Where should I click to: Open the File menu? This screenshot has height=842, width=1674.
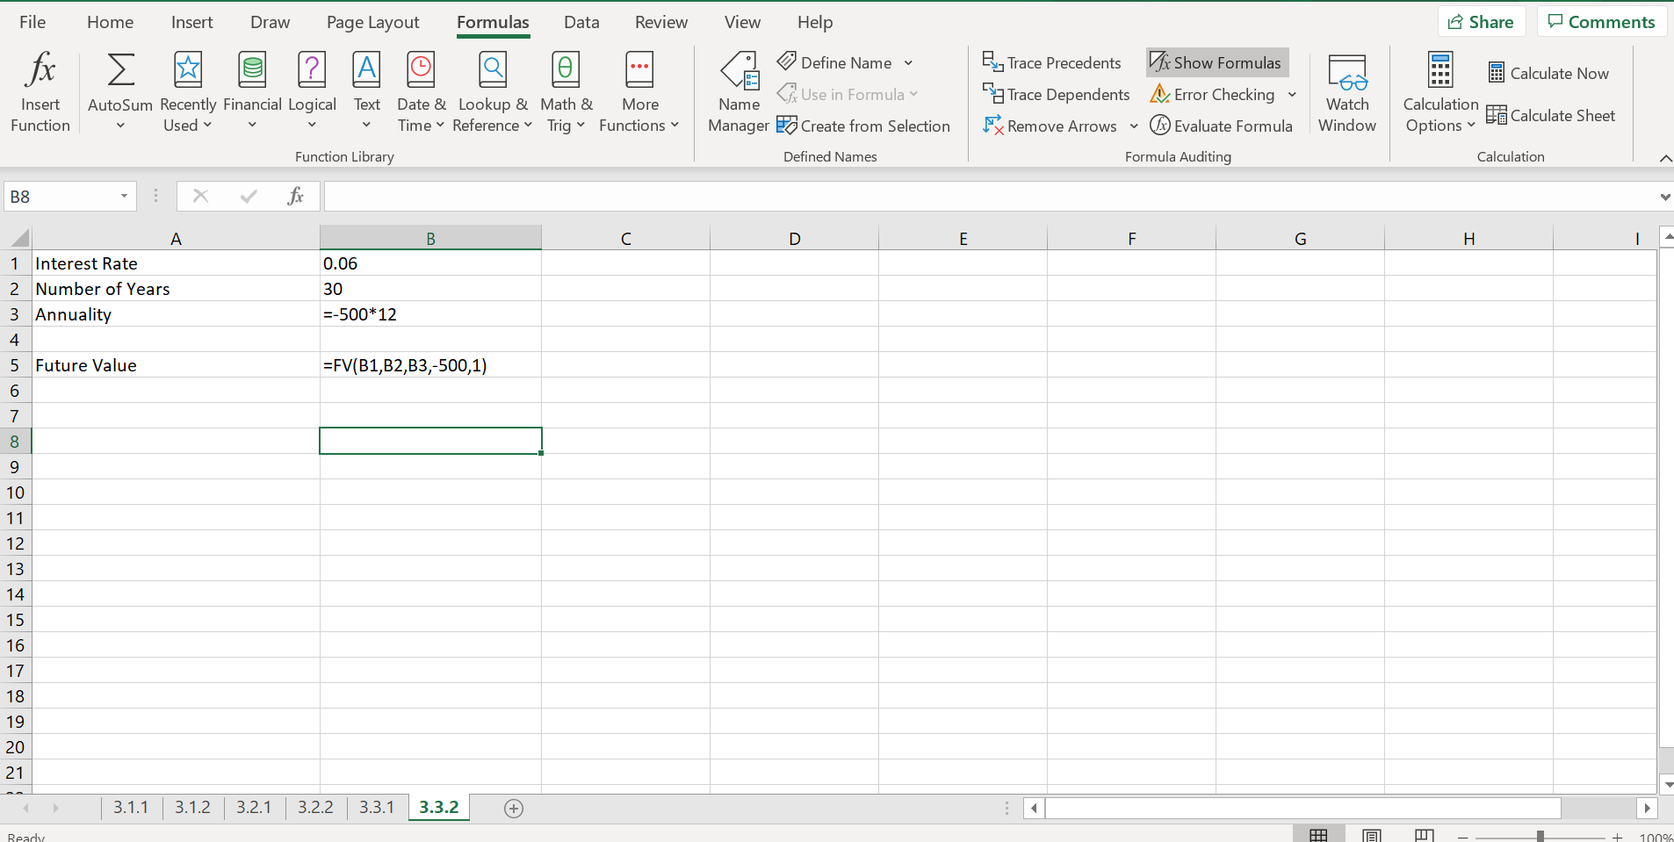(32, 22)
